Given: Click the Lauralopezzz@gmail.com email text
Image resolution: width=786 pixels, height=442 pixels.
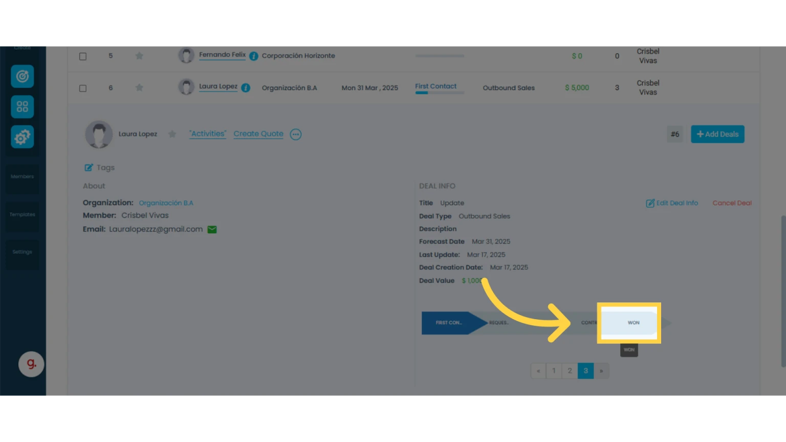Looking at the screenshot, I should click(156, 229).
